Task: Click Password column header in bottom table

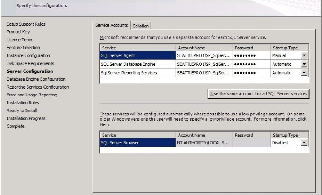Action: point(252,135)
